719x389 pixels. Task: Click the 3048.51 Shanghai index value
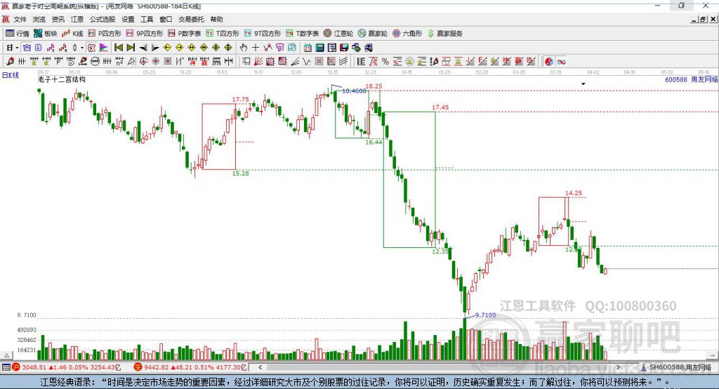(34, 367)
